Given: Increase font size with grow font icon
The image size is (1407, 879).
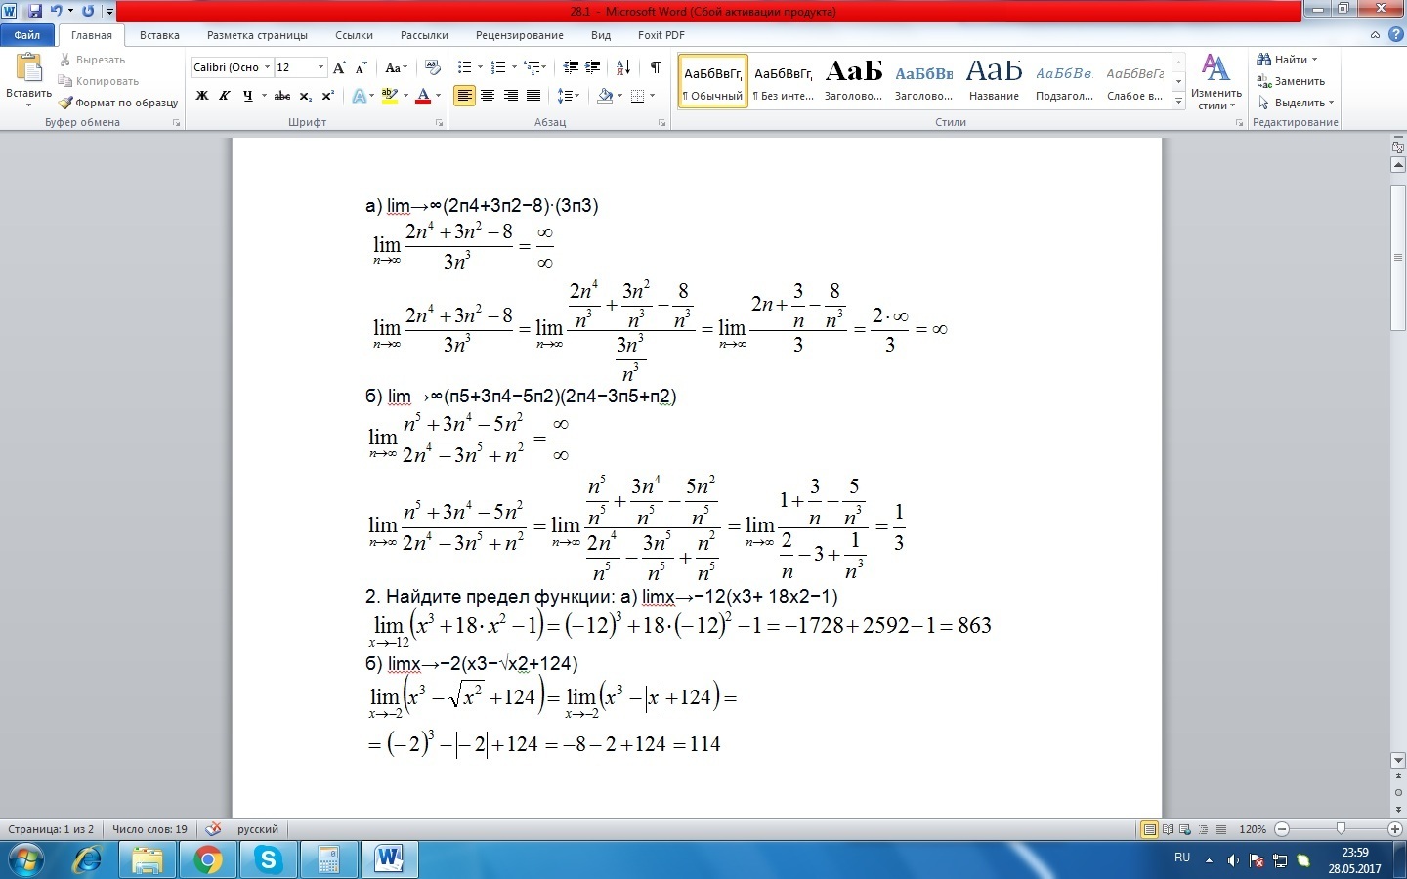Looking at the screenshot, I should click(x=339, y=67).
